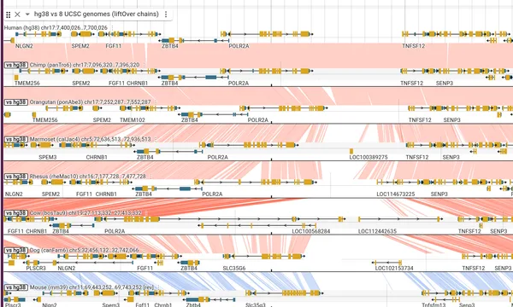Image resolution: width=513 pixels, height=307 pixels.
Task: Click the 'vs hg38' badge on Chimp row
Action: pos(16,65)
